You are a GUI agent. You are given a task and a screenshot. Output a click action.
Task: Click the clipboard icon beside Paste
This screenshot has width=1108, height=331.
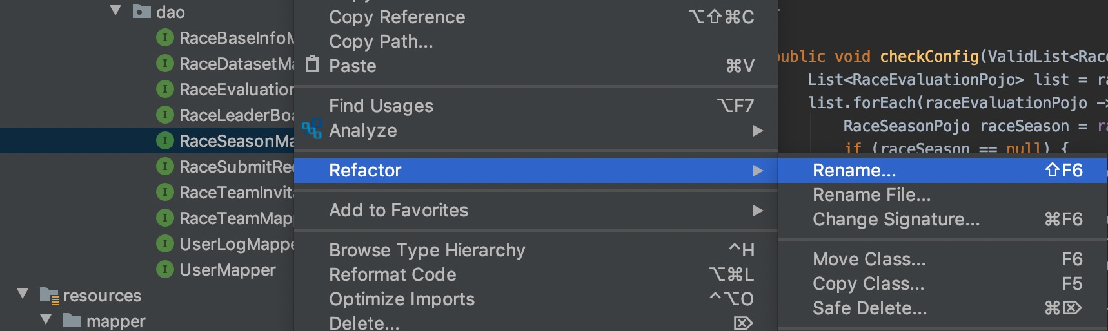click(312, 64)
